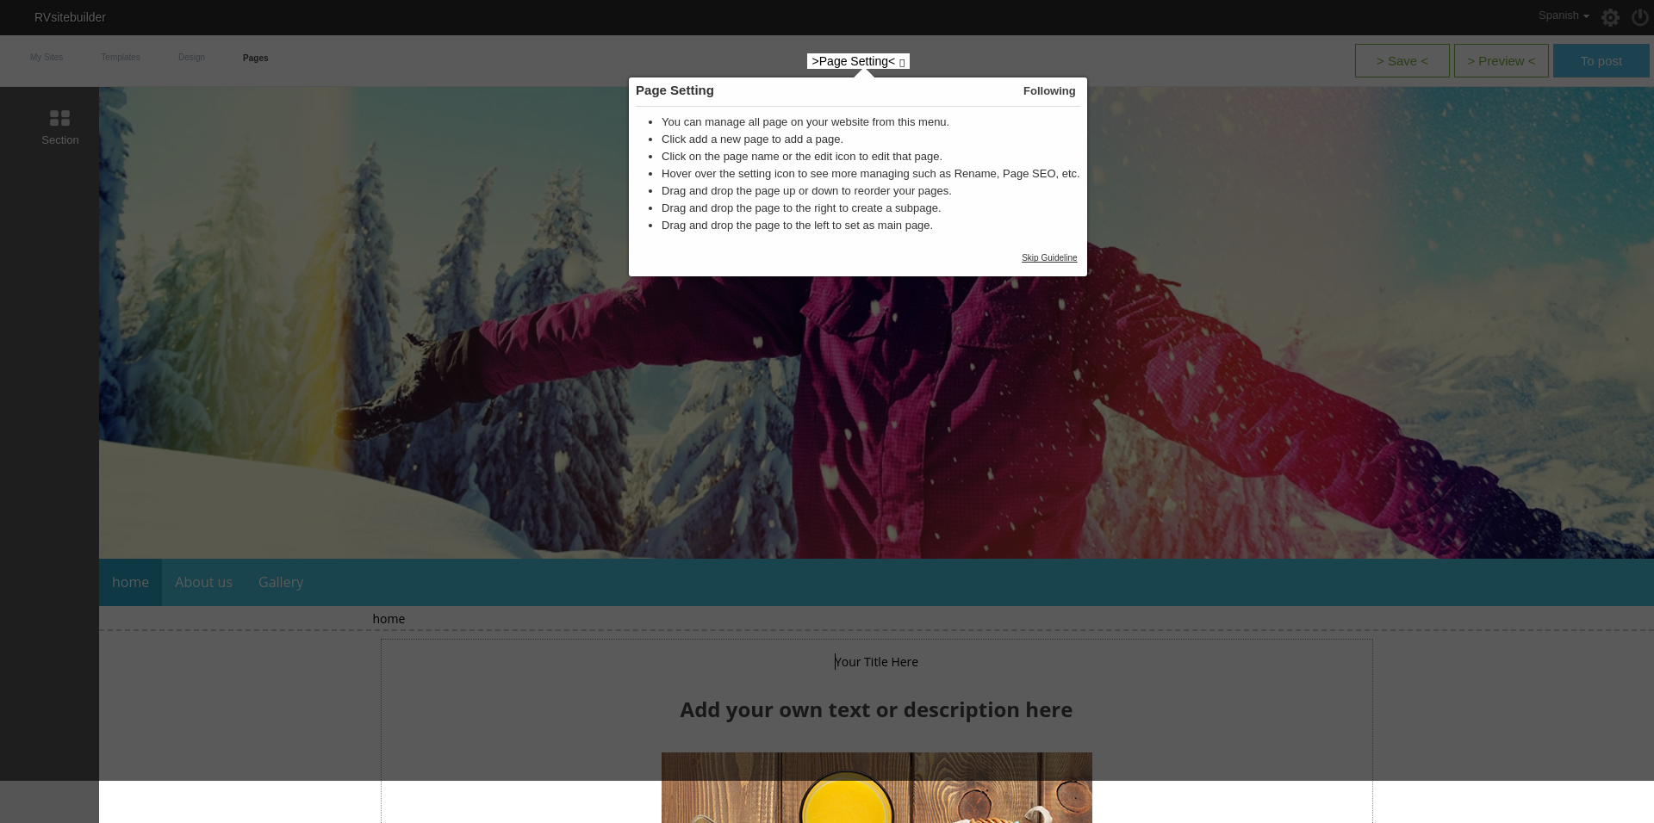Select the Pages tab
Screen dimensions: 1654x823
pos(255,58)
